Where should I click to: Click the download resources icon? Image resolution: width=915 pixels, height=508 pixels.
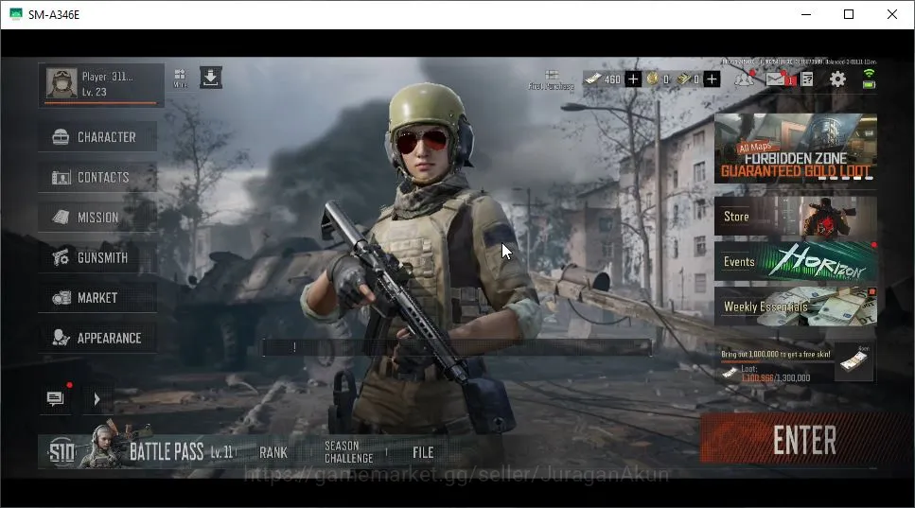coord(211,78)
